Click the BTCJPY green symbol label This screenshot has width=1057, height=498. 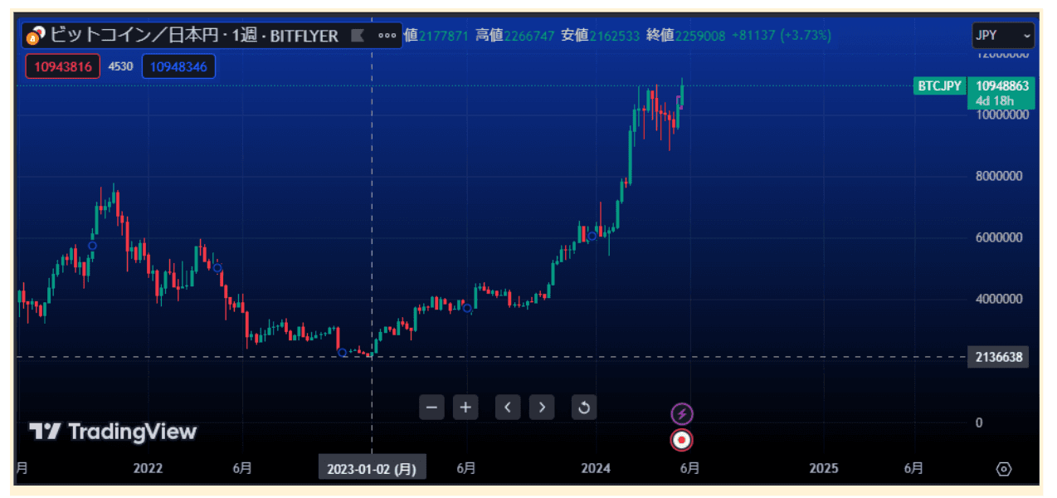click(x=939, y=86)
